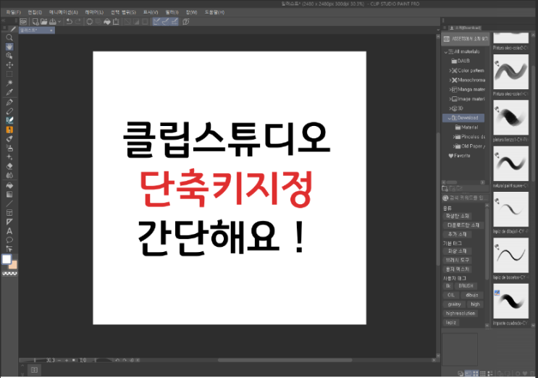The image size is (538, 378).
Task: Select the Zoom magnifier tool
Action: pos(9,38)
